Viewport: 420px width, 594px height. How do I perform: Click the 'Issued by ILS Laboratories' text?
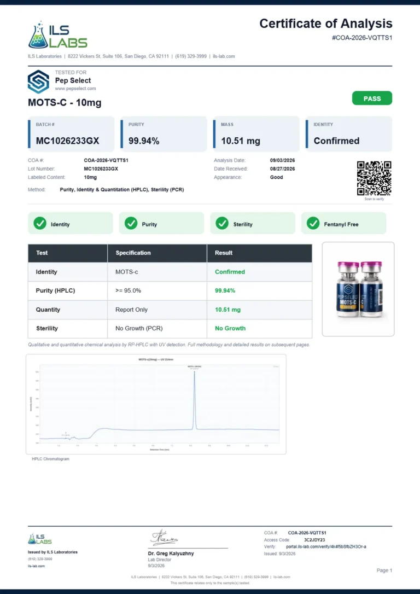52,552
